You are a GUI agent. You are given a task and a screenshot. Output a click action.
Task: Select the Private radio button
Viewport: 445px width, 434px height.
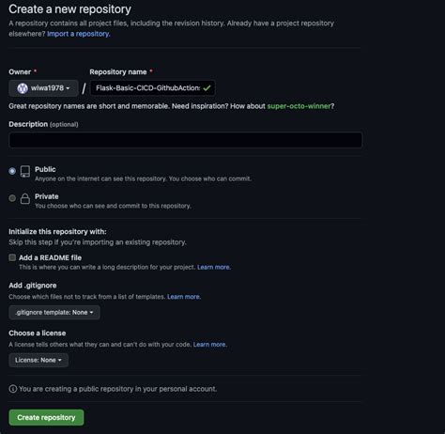coord(12,198)
